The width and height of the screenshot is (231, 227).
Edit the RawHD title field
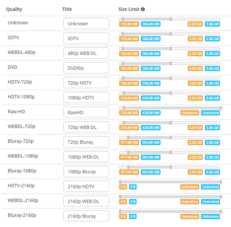click(86, 113)
